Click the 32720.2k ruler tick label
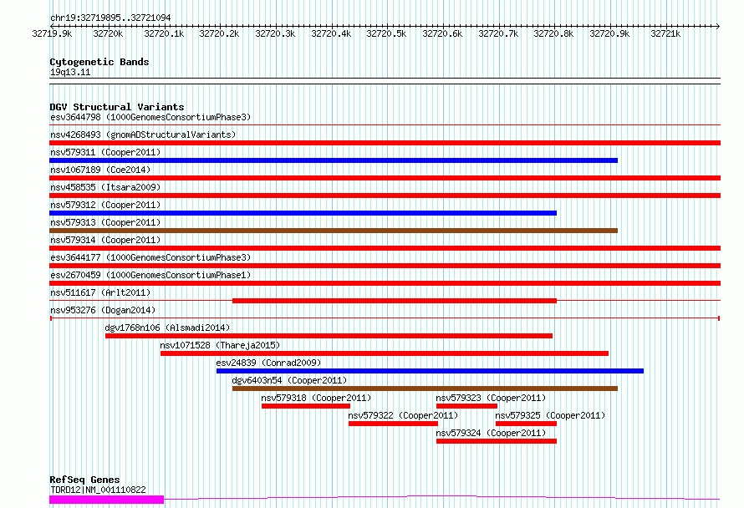This screenshot has width=744, height=508. (x=219, y=33)
